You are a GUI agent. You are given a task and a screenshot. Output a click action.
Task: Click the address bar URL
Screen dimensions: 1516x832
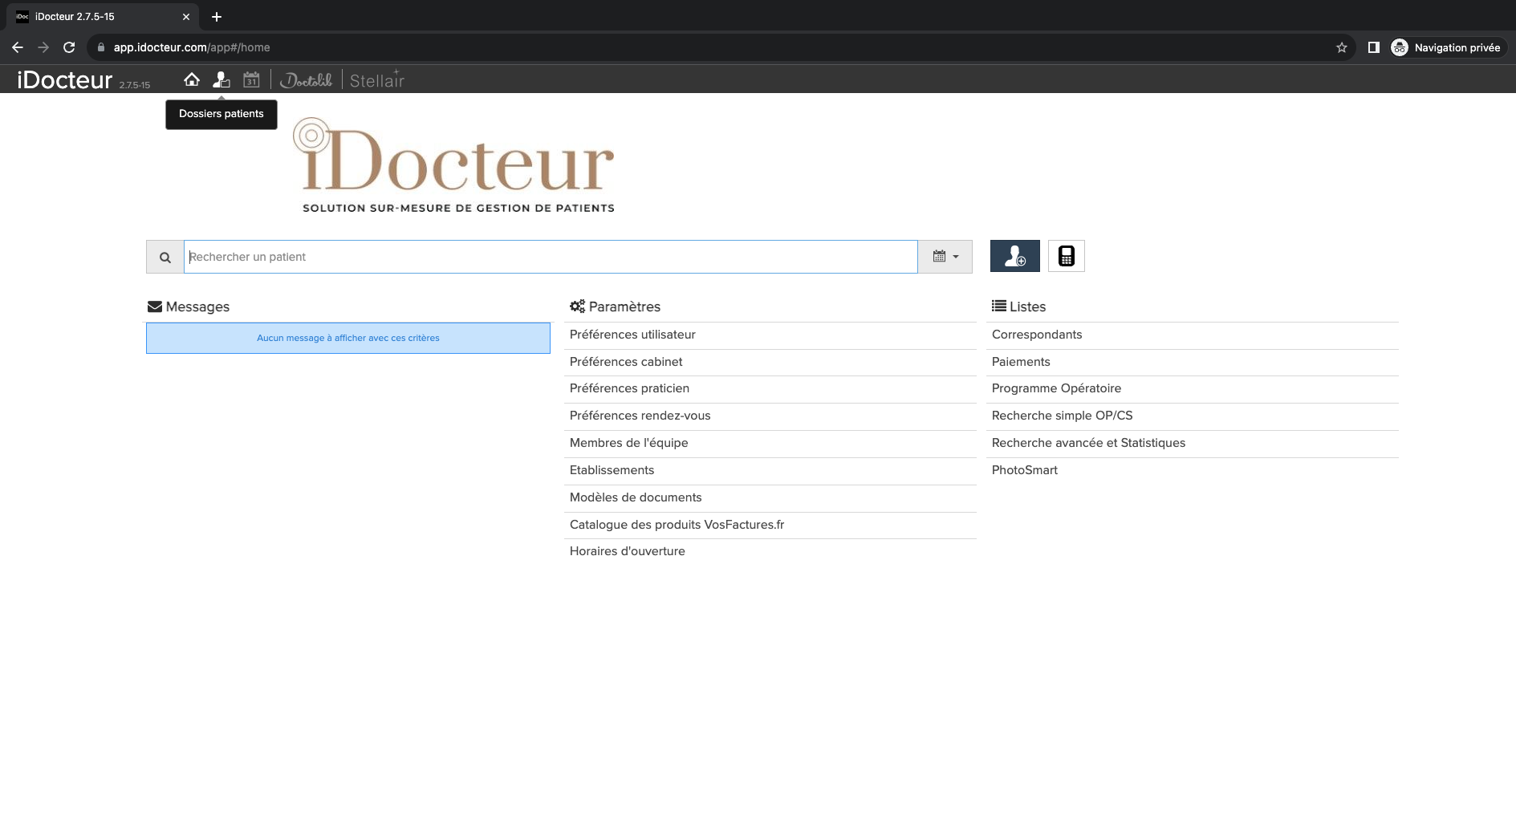[192, 47]
